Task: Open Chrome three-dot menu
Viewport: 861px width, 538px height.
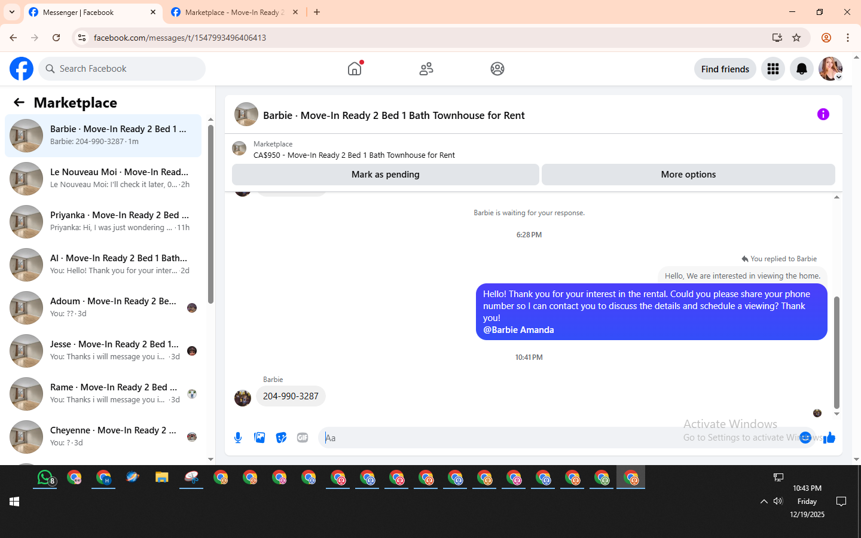Action: [x=848, y=38]
